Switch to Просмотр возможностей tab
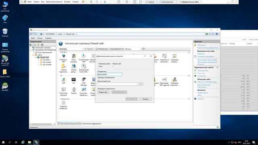This screenshot has width=258, height=145. [x=69, y=124]
